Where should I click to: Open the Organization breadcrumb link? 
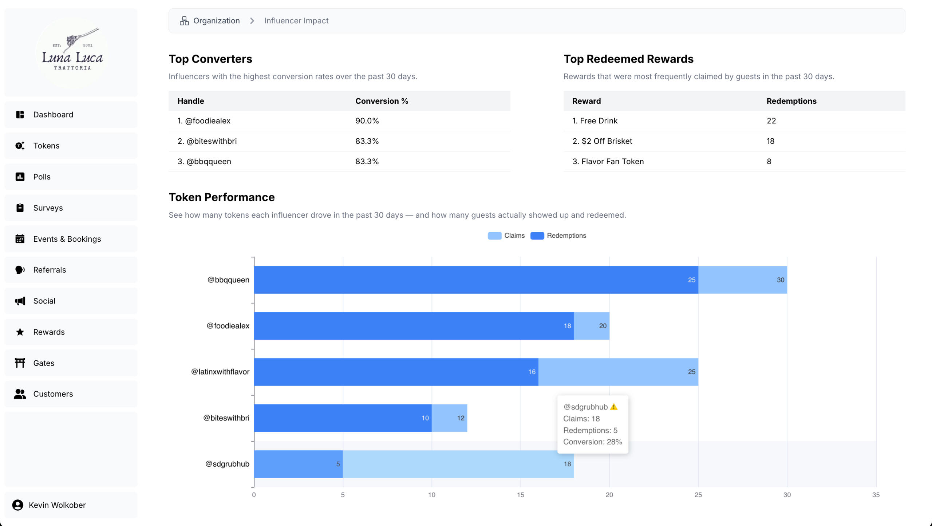[216, 21]
